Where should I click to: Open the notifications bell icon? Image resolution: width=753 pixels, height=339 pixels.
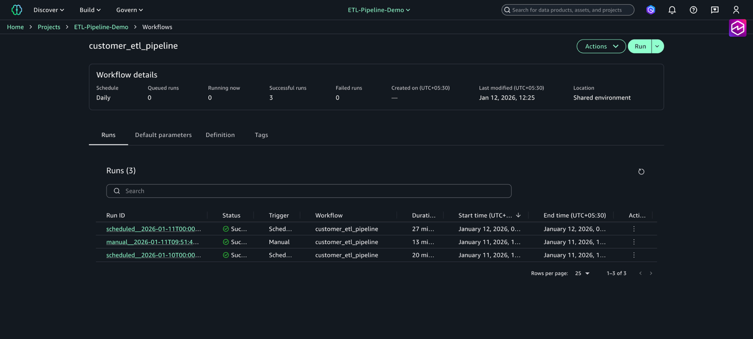[672, 10]
